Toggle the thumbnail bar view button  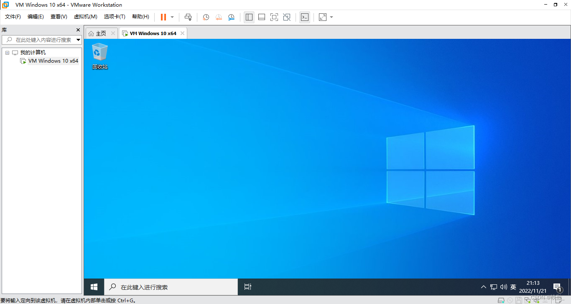[262, 17]
